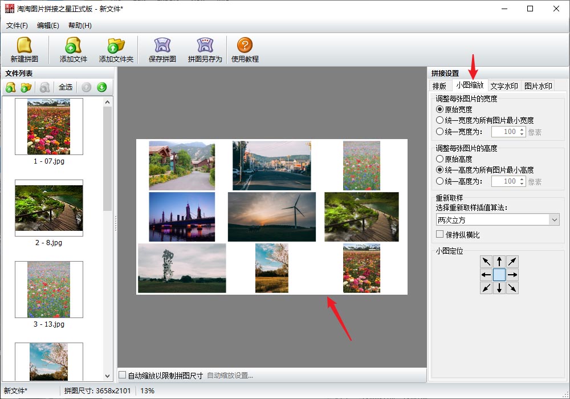The width and height of the screenshot is (570, 399).
Task: Move the file down with the green arrow
Action: pyautogui.click(x=102, y=87)
